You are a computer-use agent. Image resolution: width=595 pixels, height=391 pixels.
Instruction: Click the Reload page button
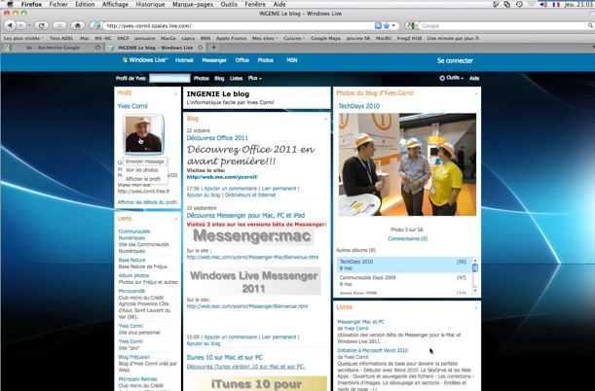pyautogui.click(x=41, y=25)
